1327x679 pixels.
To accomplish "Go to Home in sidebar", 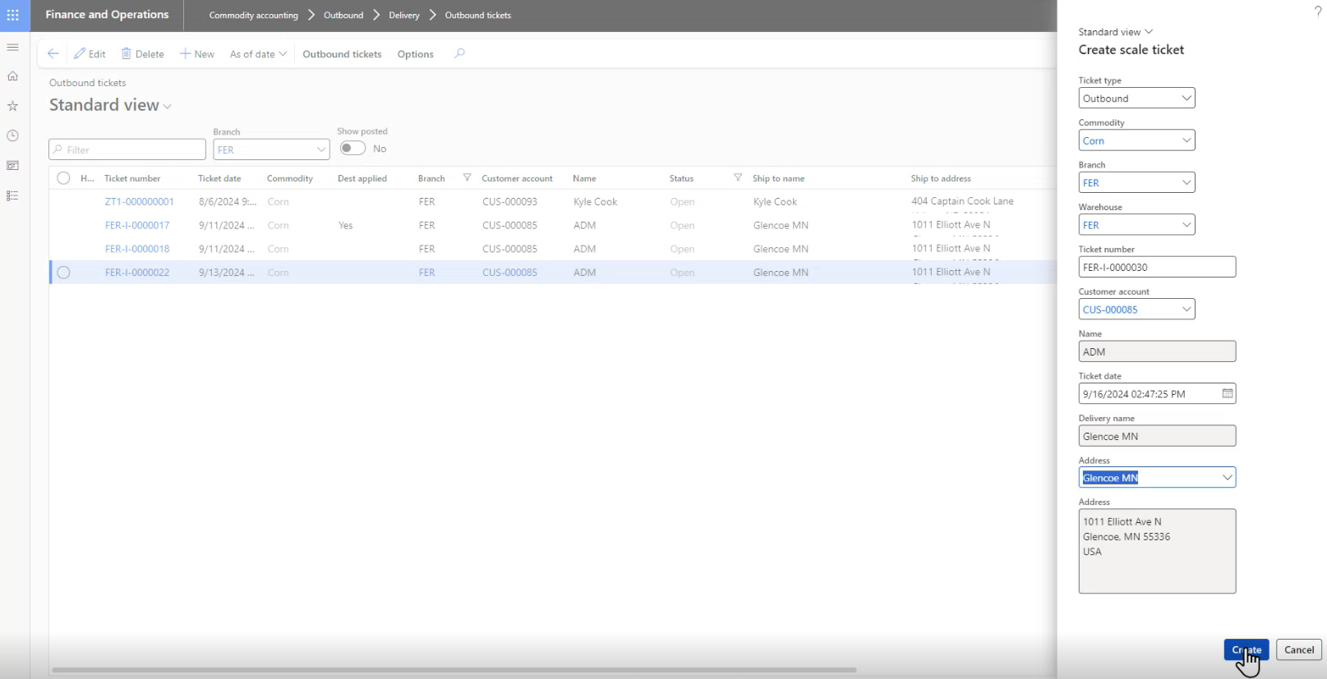I will click(13, 76).
